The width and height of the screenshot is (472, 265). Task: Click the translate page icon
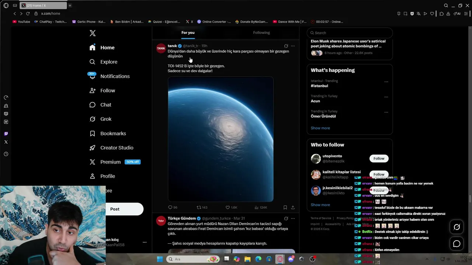click(419, 14)
